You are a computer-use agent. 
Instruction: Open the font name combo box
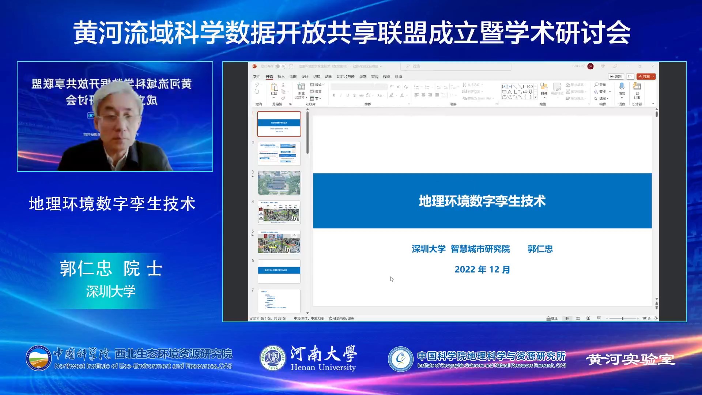[x=352, y=87]
